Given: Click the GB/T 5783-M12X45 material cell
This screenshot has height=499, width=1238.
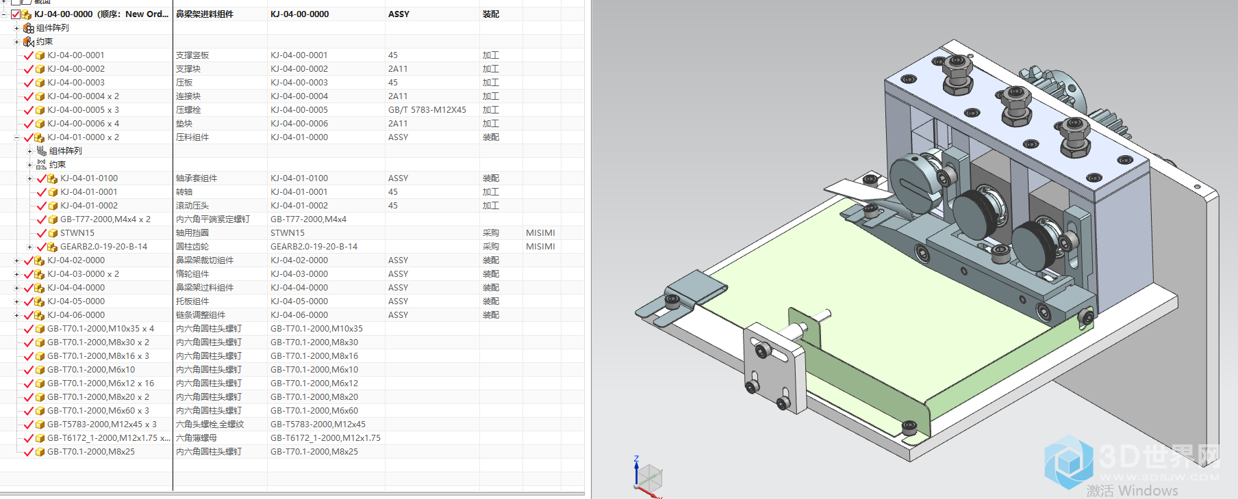Looking at the screenshot, I should (427, 110).
